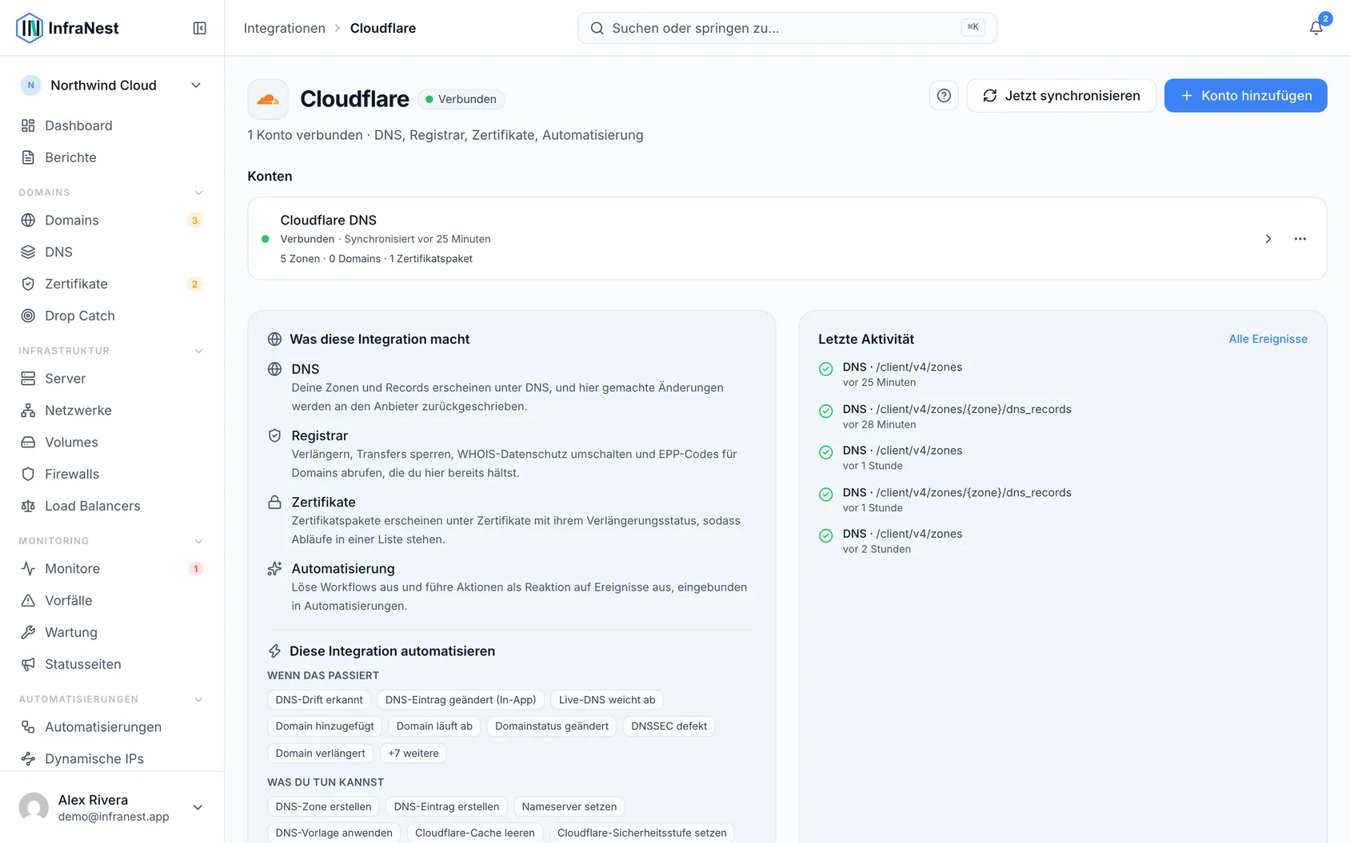Click the Zertifikate lock icon
Image resolution: width=1350 pixels, height=843 pixels.
[x=274, y=503]
